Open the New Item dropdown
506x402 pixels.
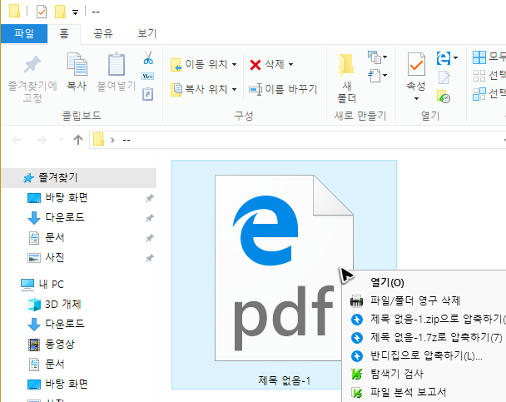[x=377, y=57]
